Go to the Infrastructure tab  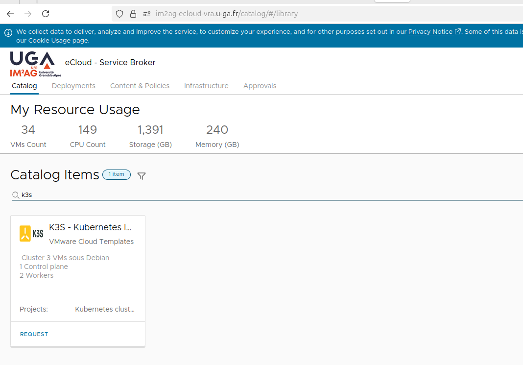(x=206, y=86)
